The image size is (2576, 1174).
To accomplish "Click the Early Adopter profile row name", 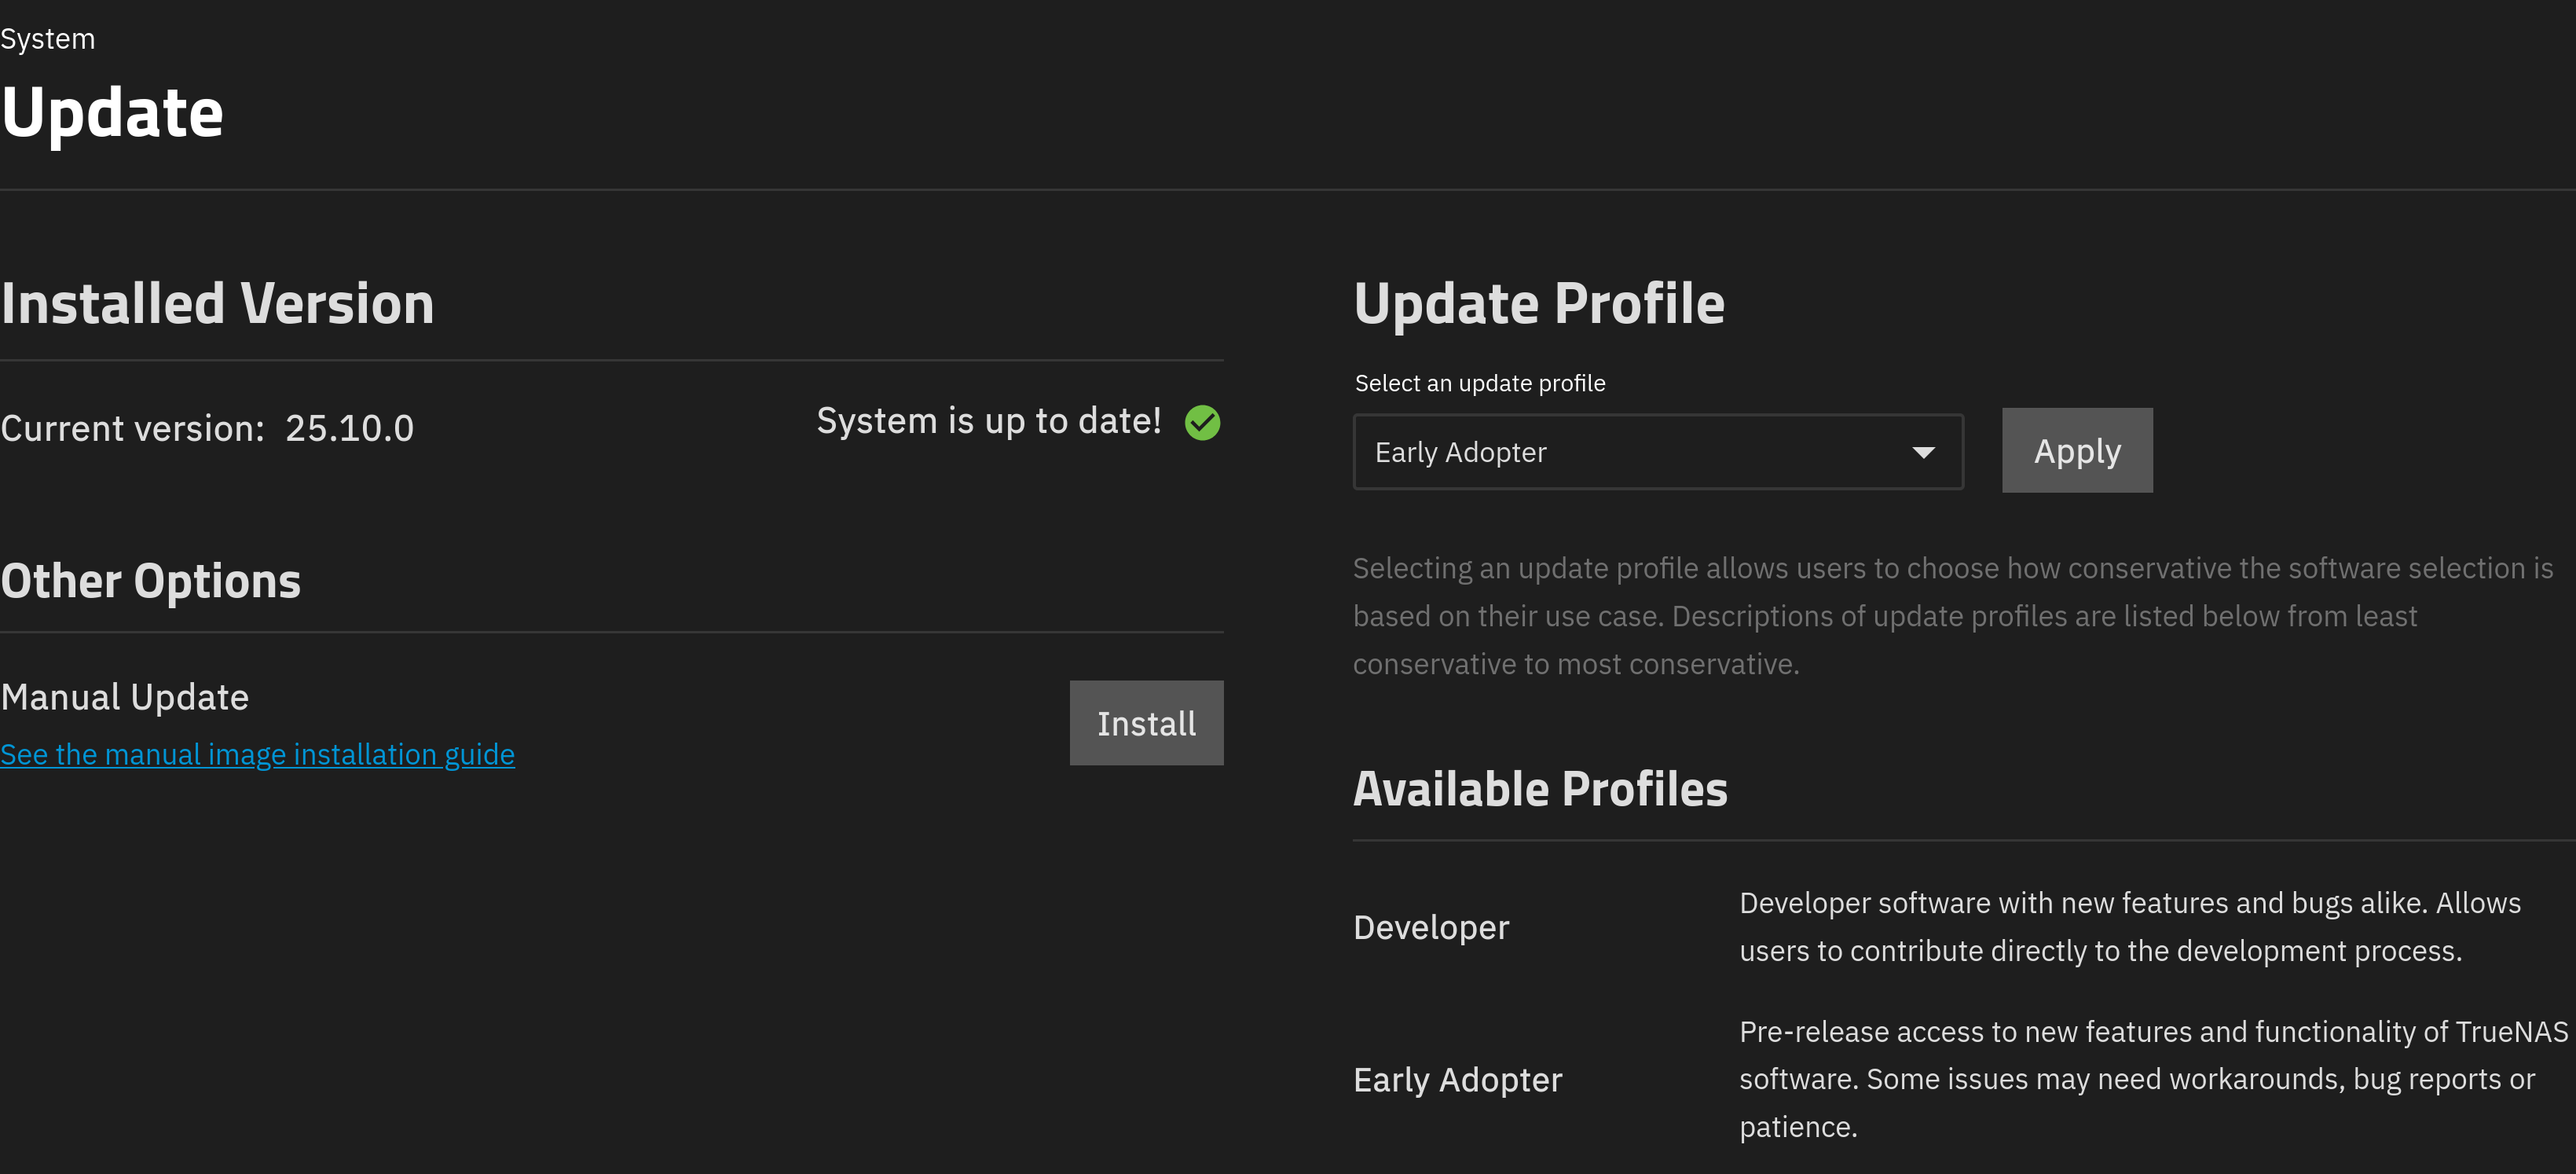I will click(x=1456, y=1080).
